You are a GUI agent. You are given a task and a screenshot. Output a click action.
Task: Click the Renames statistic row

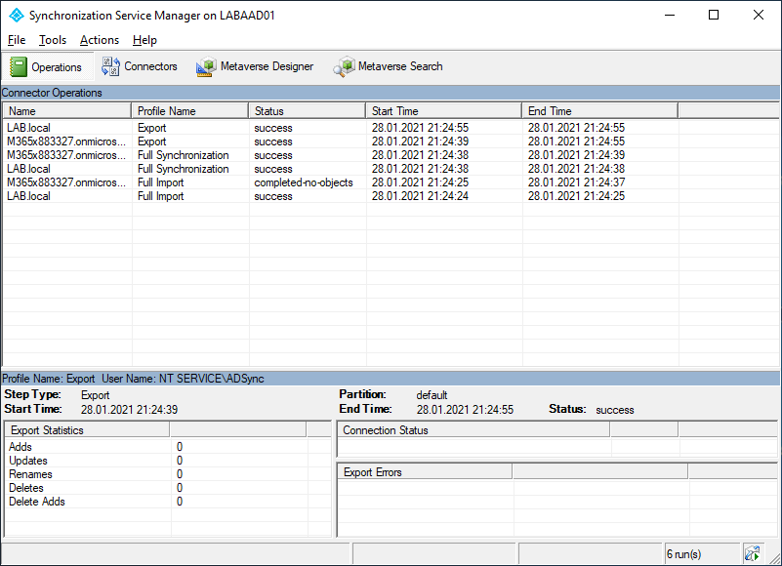coord(168,474)
